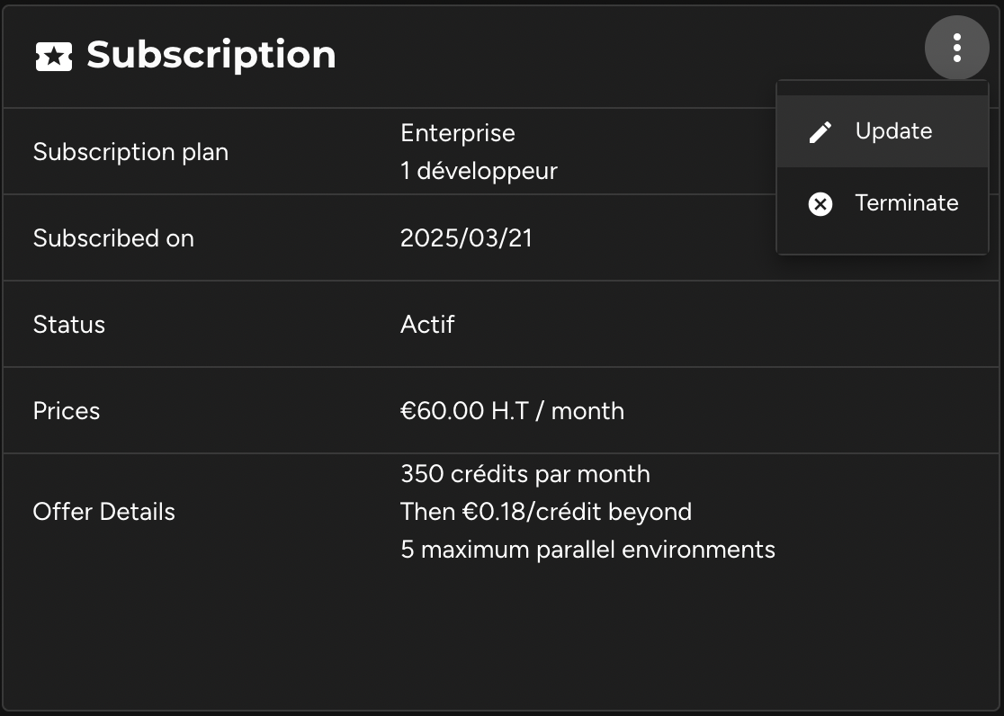Click the 'Status' row label
The width and height of the screenshot is (1004, 716).
(x=69, y=325)
